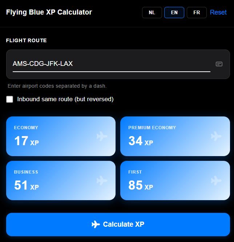Click the airplane icon on Premium Economy card

click(216, 136)
